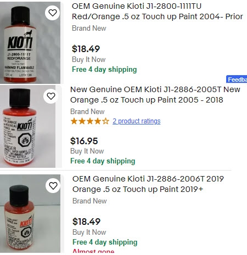Open the Feedback tab at right edge
This screenshot has height=255, width=247.
point(237,80)
